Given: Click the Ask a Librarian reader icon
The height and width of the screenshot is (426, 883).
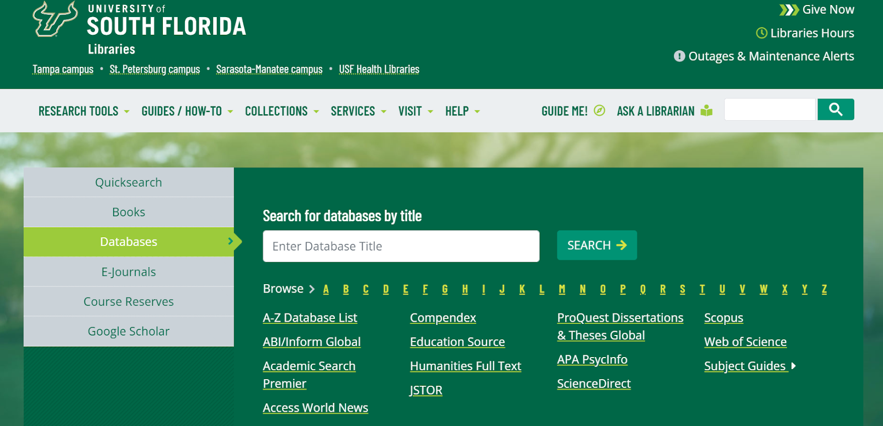Looking at the screenshot, I should pyautogui.click(x=706, y=111).
